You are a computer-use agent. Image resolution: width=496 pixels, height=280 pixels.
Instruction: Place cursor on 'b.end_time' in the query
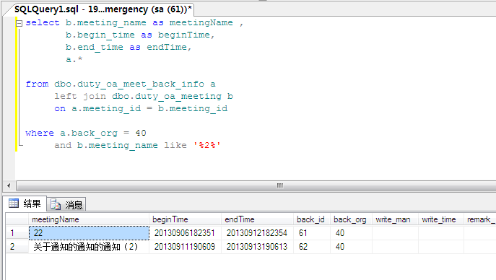click(95, 48)
